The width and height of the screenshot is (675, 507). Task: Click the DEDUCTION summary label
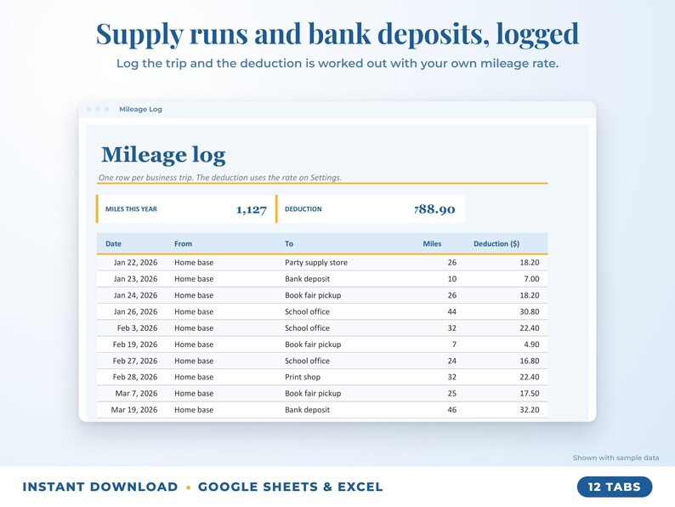click(x=303, y=209)
